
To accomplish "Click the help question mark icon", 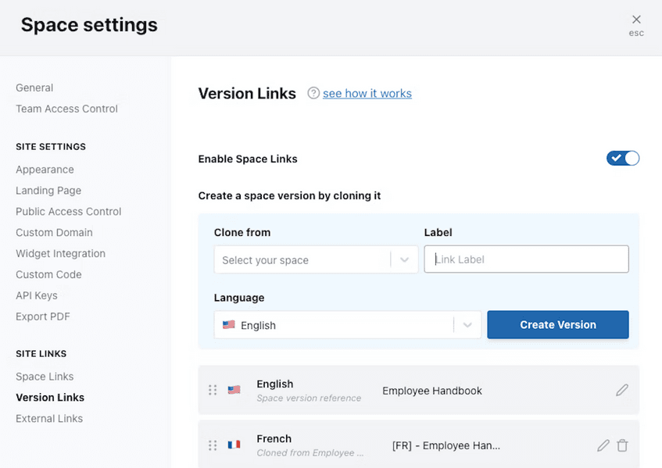I will coord(313,93).
